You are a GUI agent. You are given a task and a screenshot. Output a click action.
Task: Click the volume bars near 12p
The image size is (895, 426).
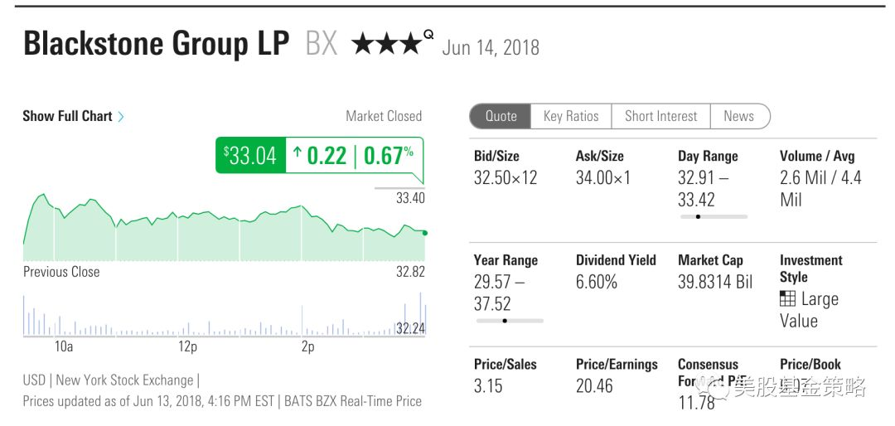point(187,326)
